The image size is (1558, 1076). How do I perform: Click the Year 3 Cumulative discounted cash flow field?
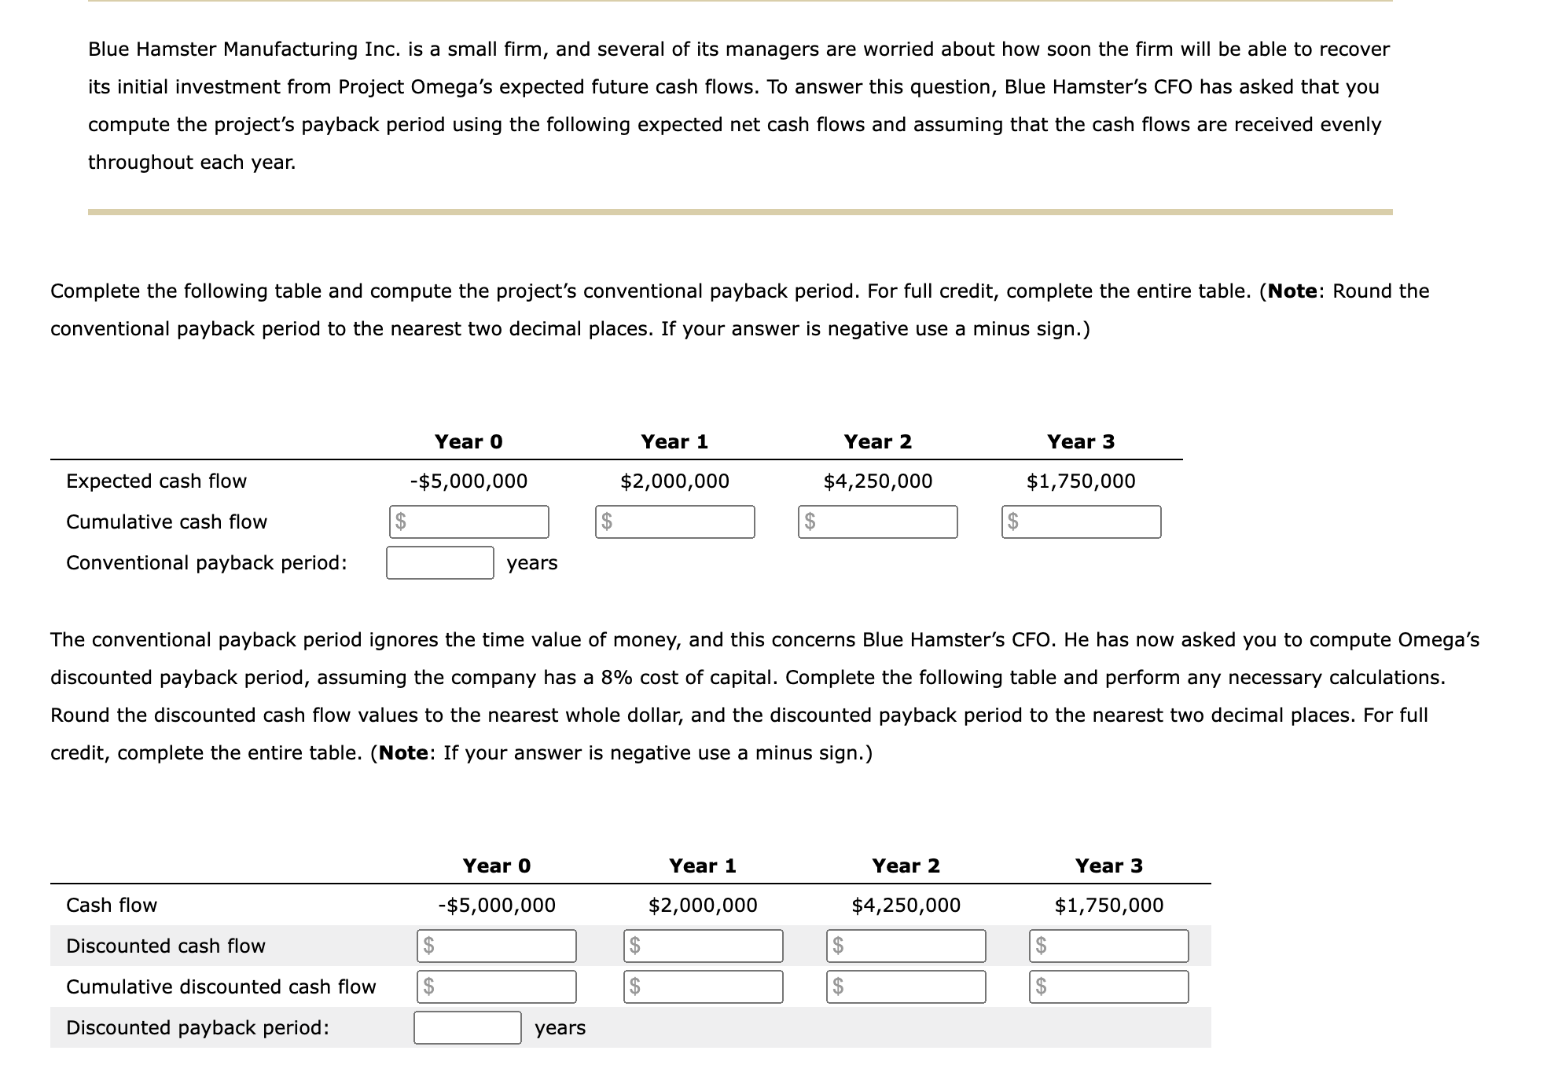1109,987
